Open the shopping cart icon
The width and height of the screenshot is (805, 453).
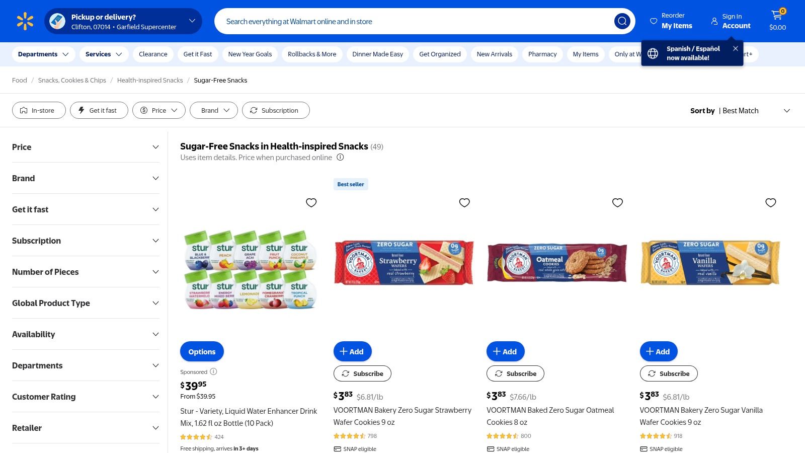777,17
